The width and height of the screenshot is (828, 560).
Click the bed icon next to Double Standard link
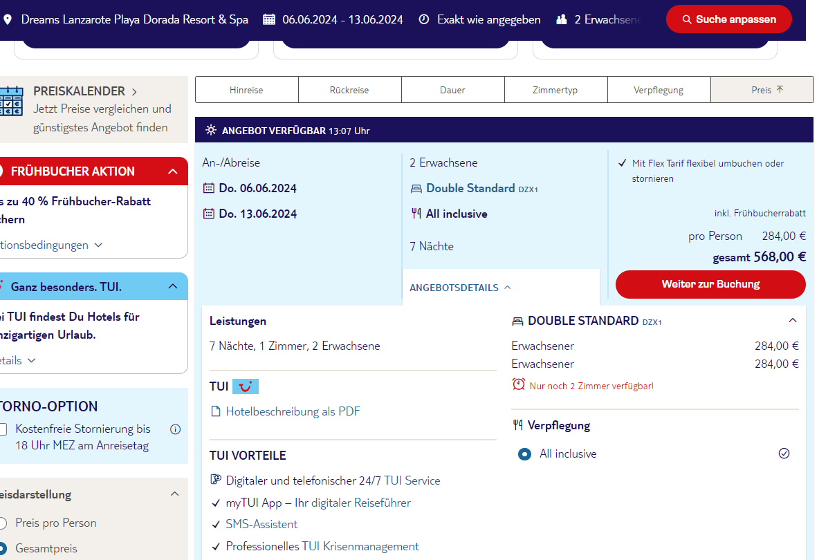point(416,189)
